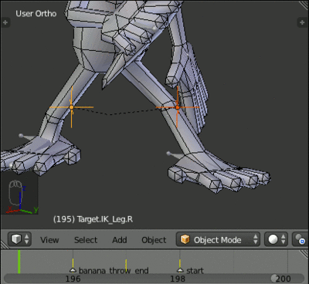Click the unlabeled middle timeline marker
309x284 pixels.
tap(126, 265)
